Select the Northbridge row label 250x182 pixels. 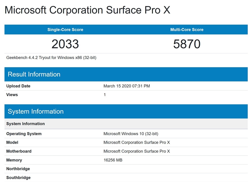(x=18, y=169)
